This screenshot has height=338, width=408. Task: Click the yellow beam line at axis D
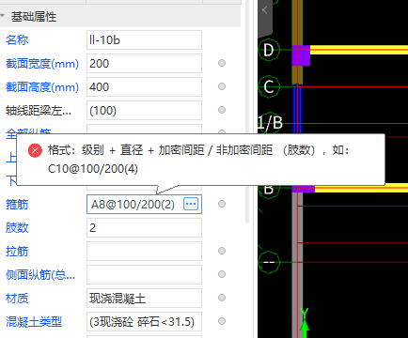[x=359, y=50]
